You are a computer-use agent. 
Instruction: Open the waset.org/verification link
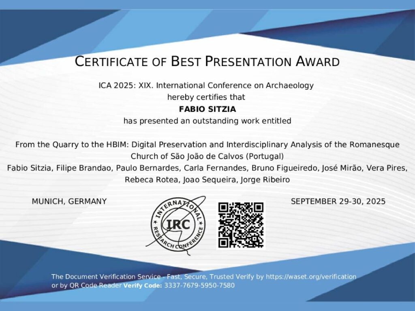(x=311, y=277)
